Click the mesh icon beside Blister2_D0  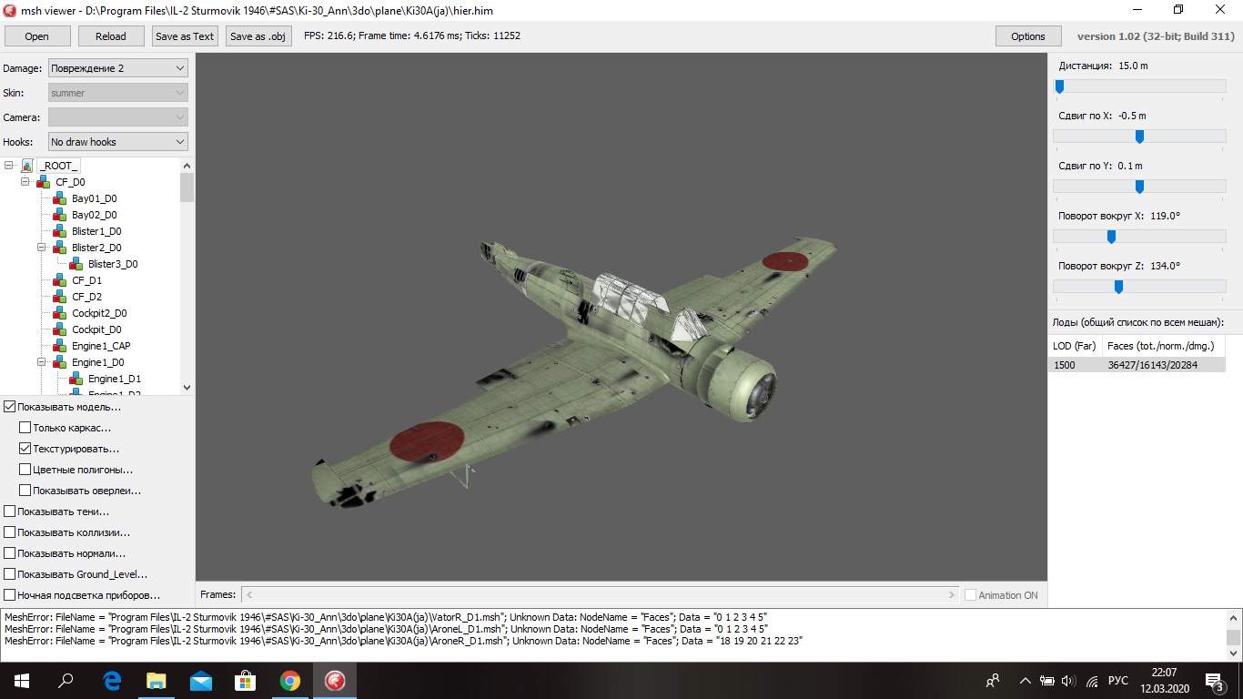(59, 248)
